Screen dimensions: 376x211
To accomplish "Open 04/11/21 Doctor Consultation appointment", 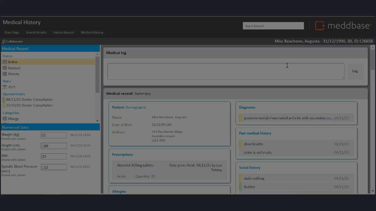I will pos(29,100).
